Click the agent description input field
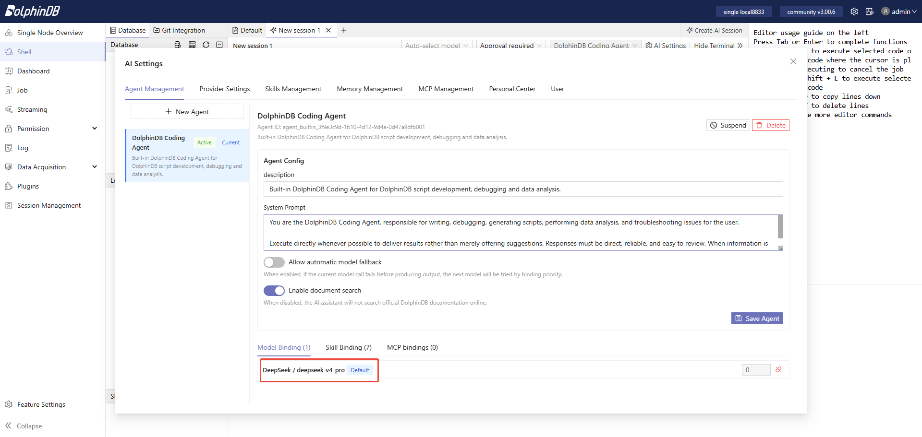Image resolution: width=922 pixels, height=437 pixels. 523,189
